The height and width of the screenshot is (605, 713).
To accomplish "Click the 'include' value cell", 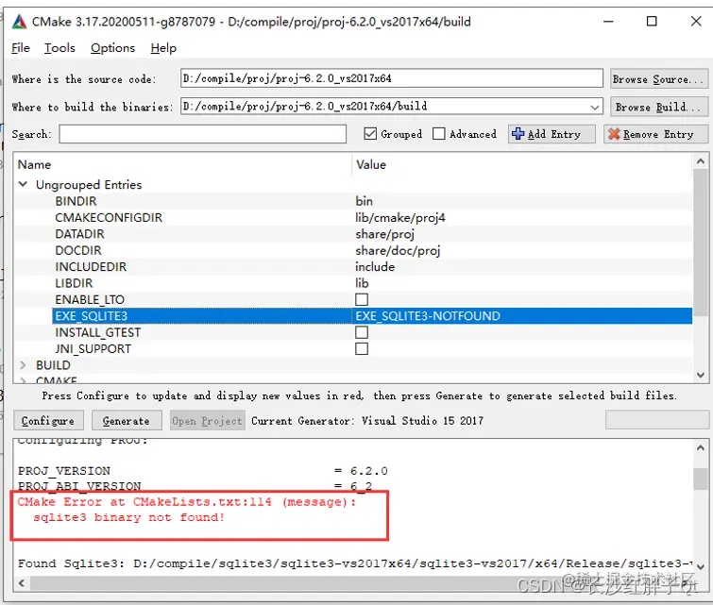I will click(375, 266).
